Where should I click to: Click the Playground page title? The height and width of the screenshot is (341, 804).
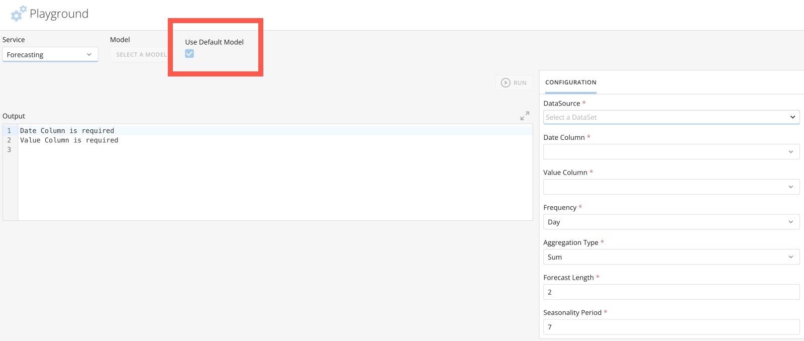(59, 14)
